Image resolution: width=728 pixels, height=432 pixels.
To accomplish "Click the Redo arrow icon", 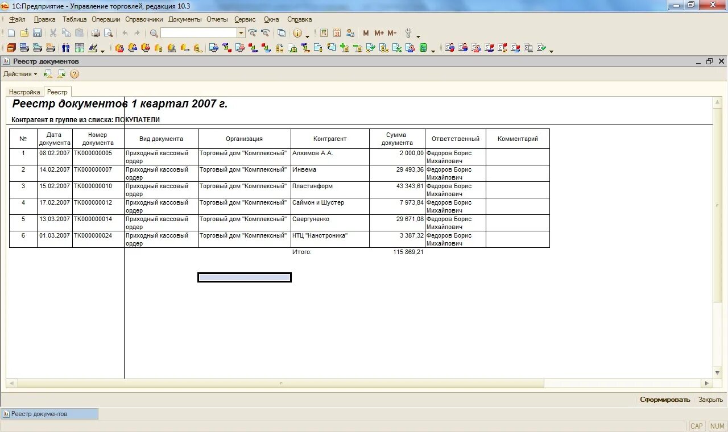I will pos(137,34).
